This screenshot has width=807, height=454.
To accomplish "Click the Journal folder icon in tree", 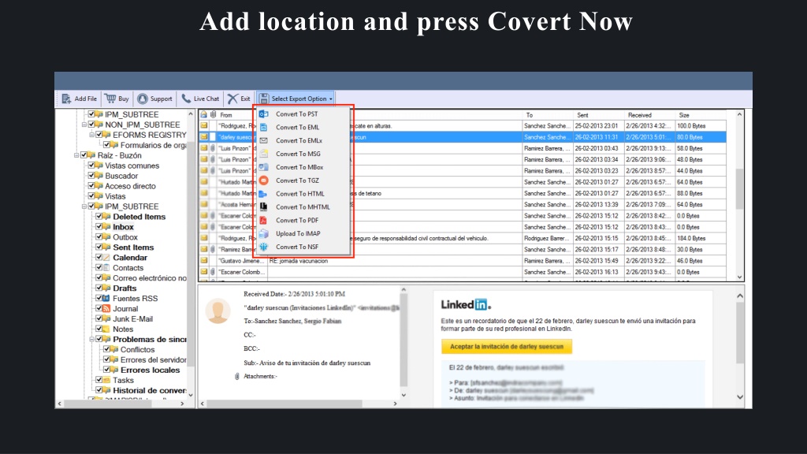I will click(106, 309).
